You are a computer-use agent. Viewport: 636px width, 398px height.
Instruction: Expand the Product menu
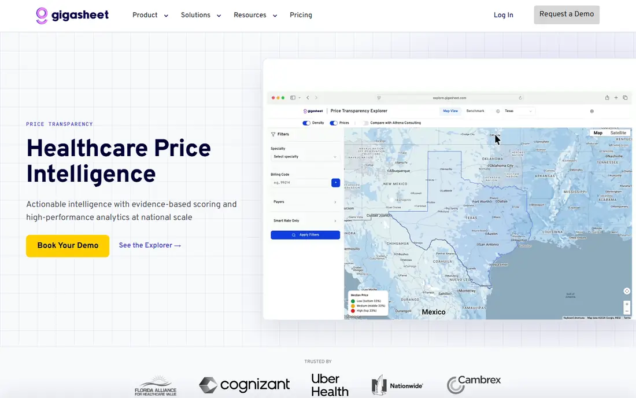coord(150,15)
